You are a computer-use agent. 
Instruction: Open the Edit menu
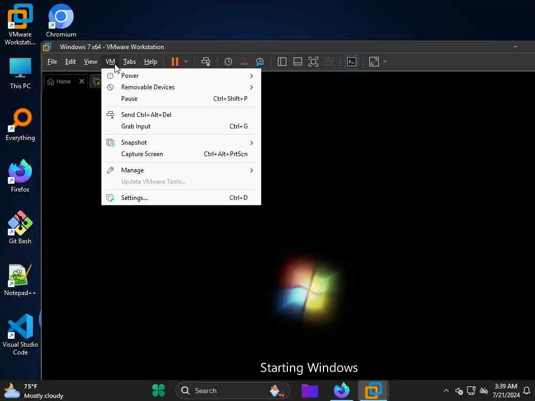pyautogui.click(x=71, y=62)
